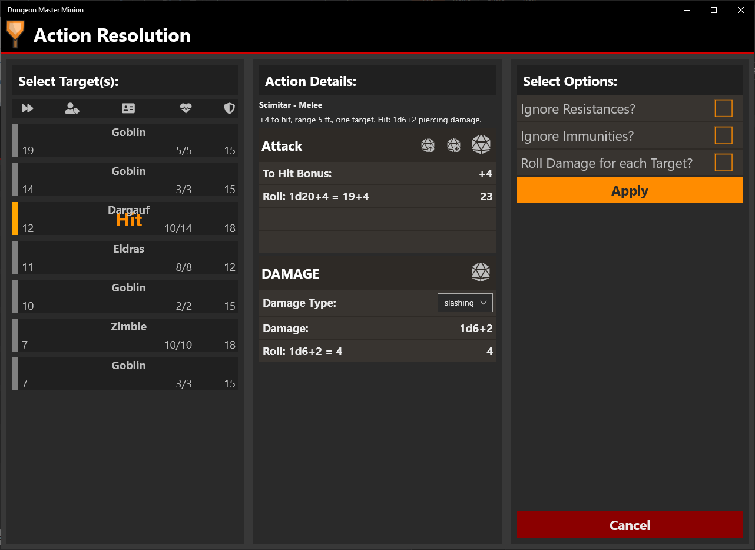Click the creature tag column icon
This screenshot has width=755, height=550.
tap(72, 108)
